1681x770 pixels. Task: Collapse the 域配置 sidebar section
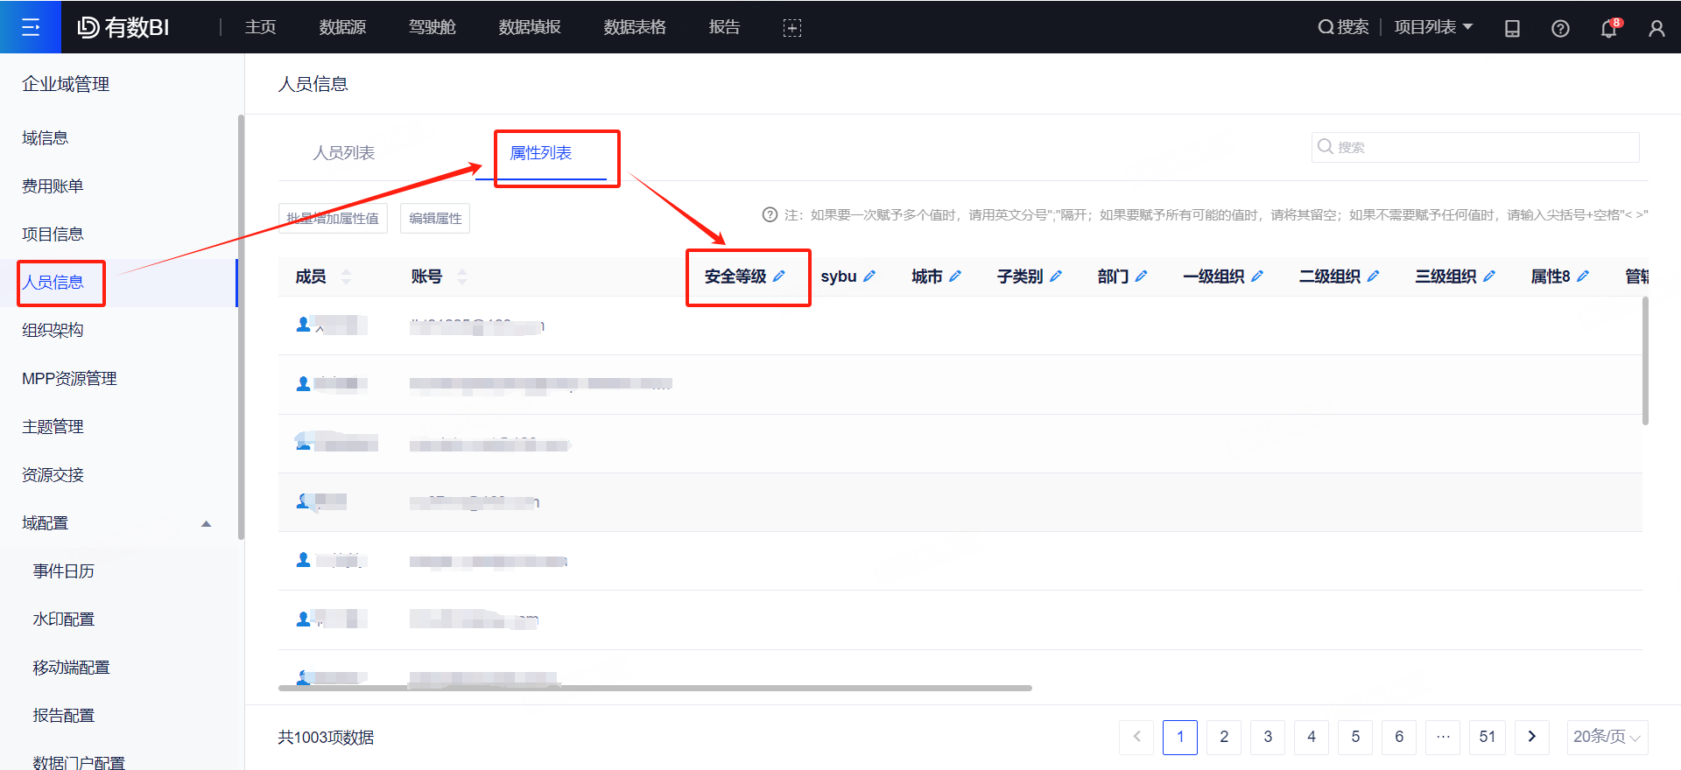click(207, 523)
